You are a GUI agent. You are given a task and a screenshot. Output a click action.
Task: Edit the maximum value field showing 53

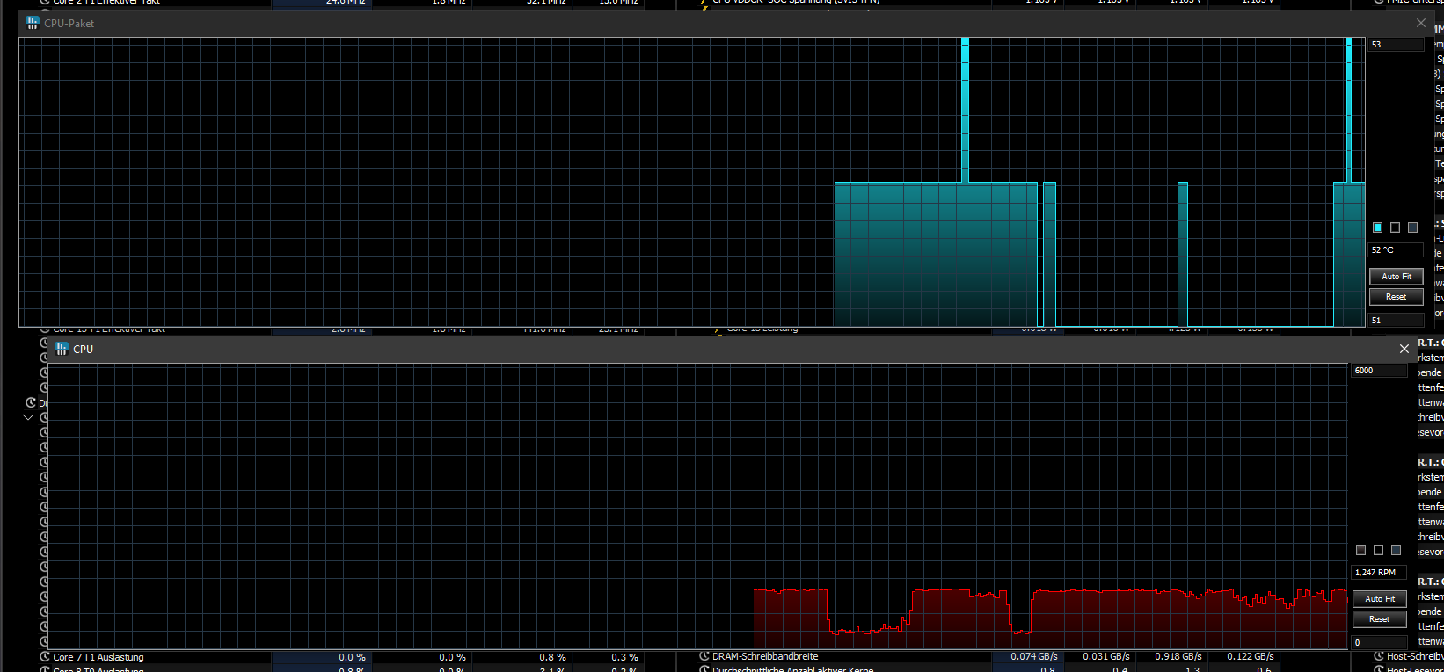tap(1396, 45)
